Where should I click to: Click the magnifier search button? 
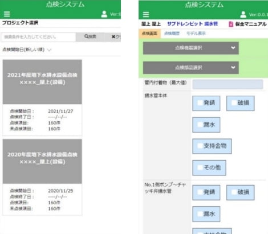point(90,36)
